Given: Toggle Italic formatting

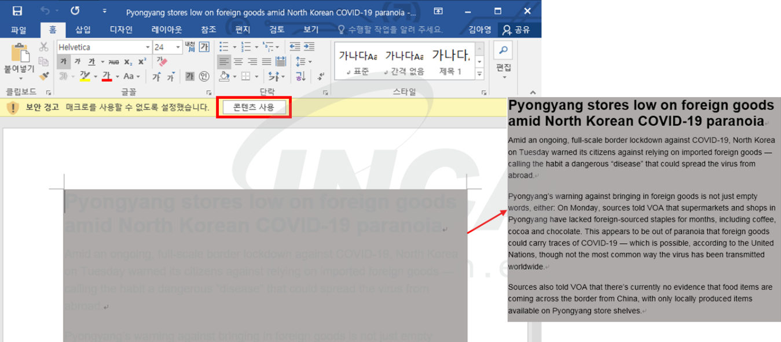Looking at the screenshot, I should 78,62.
